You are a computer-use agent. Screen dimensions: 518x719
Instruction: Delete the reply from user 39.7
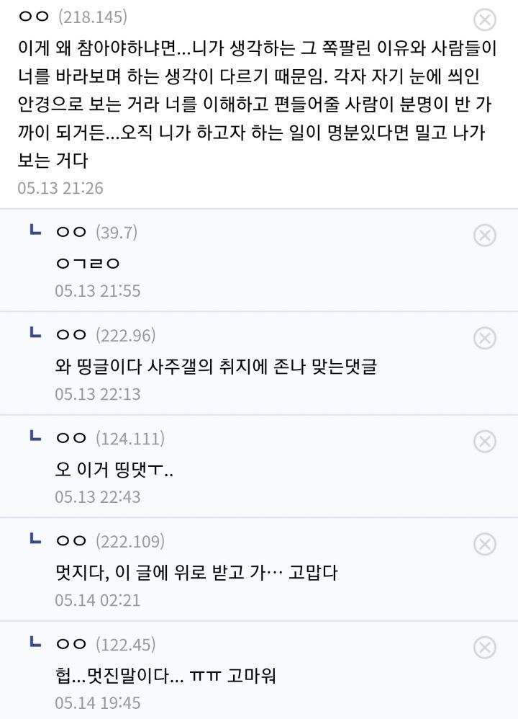[x=486, y=235]
